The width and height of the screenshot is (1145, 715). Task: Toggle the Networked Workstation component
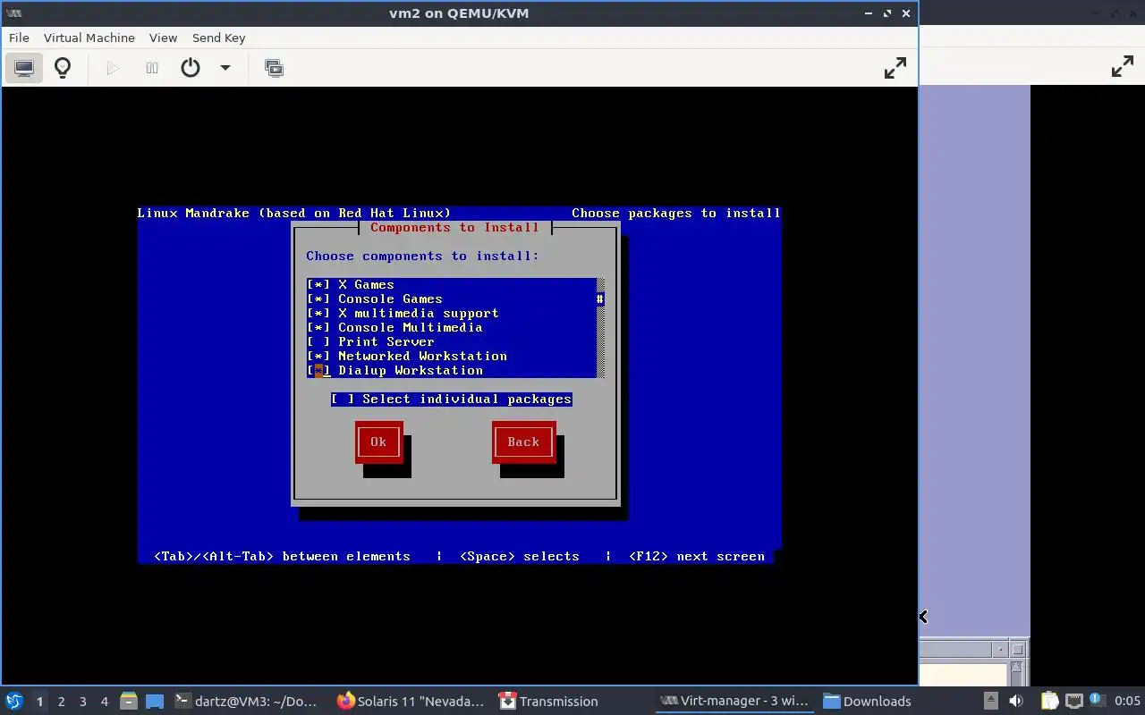pyautogui.click(x=452, y=356)
